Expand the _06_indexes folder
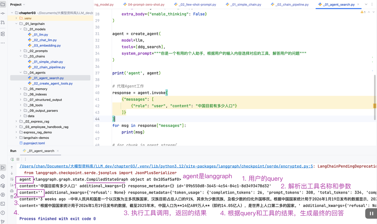The width and height of the screenshot is (377, 224). coord(21,94)
